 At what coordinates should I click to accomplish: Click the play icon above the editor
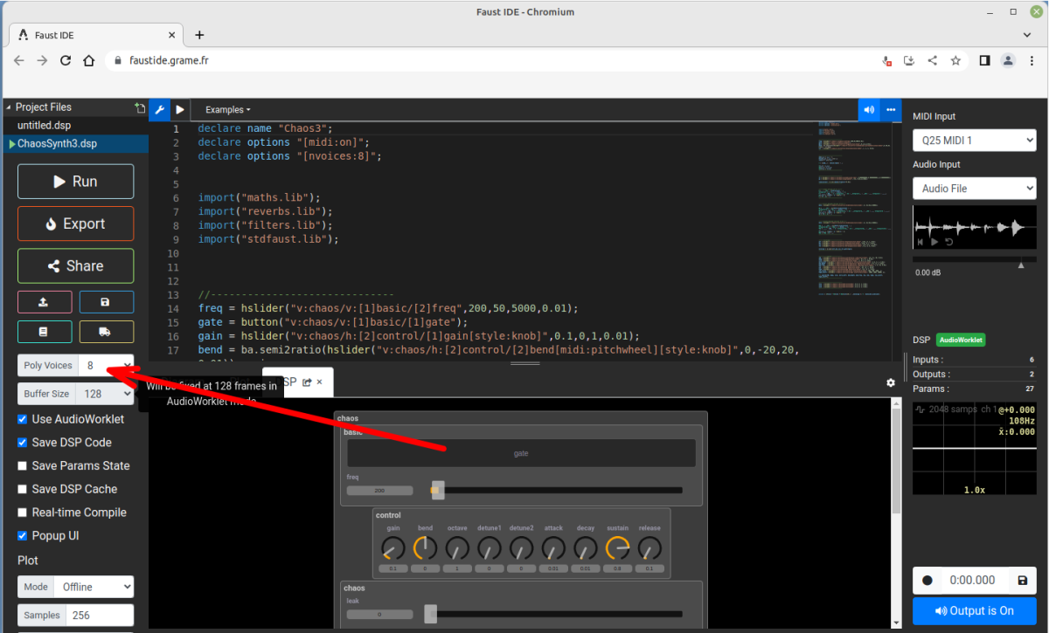point(180,110)
